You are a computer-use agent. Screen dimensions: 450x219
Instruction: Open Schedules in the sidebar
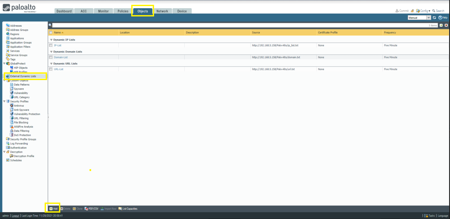point(16,161)
